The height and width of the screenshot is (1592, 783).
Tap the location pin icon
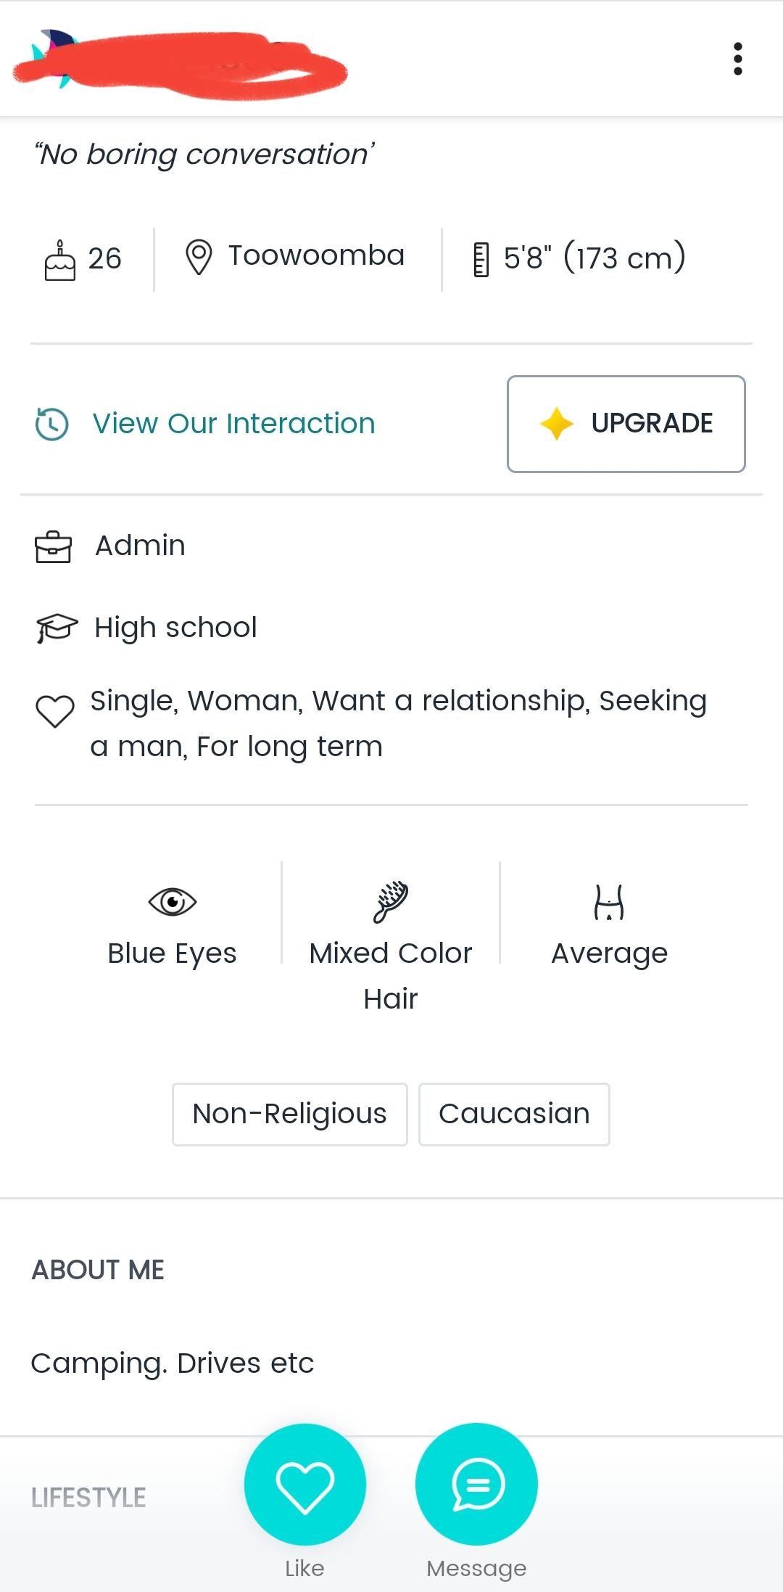pyautogui.click(x=199, y=258)
